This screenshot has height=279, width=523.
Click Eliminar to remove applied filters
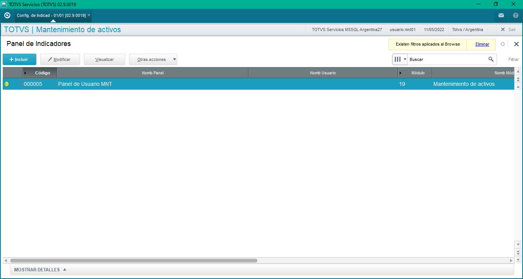tap(482, 44)
